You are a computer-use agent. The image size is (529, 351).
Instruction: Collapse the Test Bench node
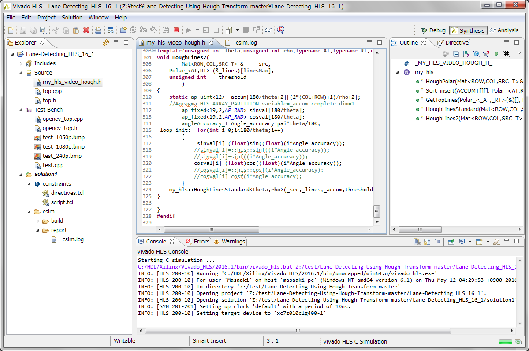point(20,110)
